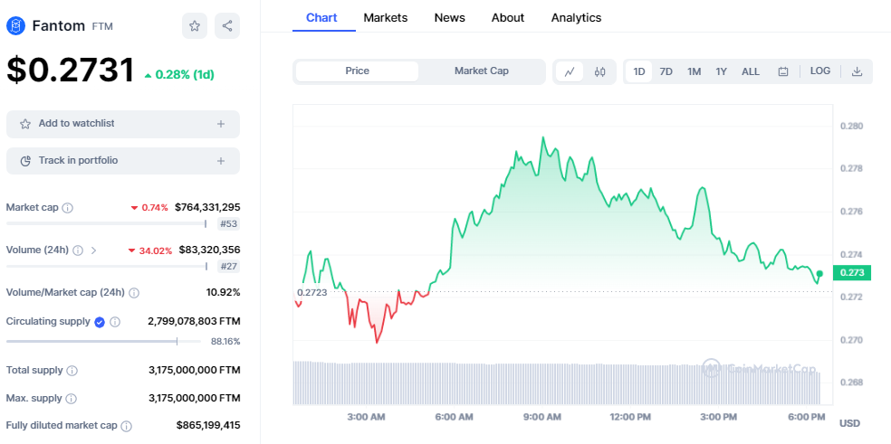Click the #27 volume rank badge
891x444 pixels.
point(228,266)
